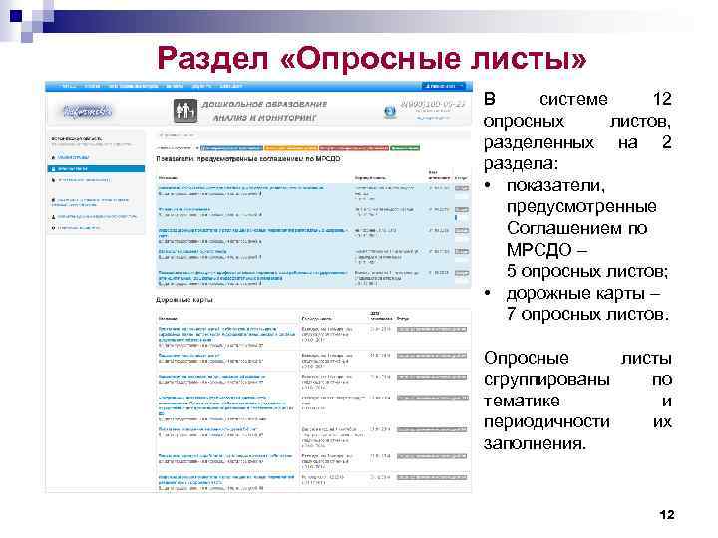Open first questionnaire link under Дорожные карты

pyautogui.click(x=226, y=334)
